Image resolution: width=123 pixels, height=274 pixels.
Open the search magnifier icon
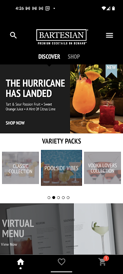tap(13, 35)
